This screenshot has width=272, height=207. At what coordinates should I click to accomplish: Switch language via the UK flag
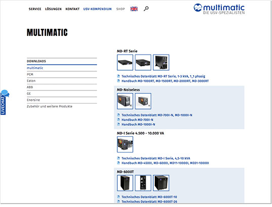(x=134, y=9)
